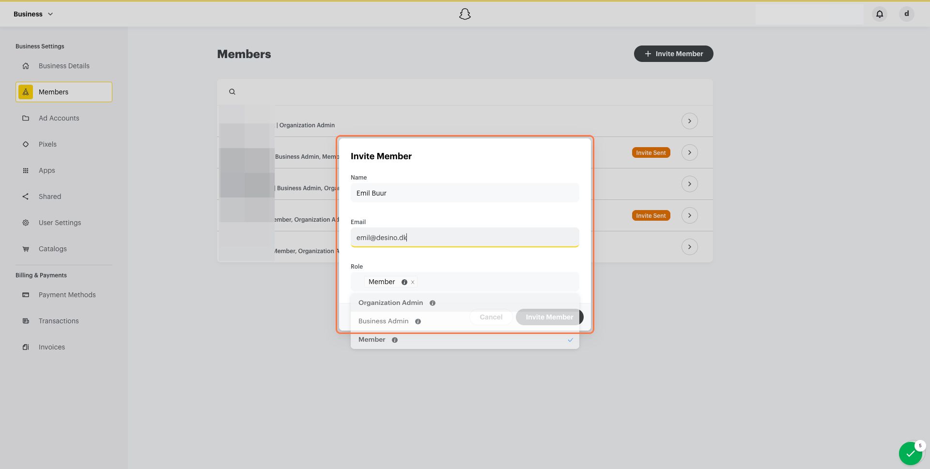Remove the Member role tag with x
Image resolution: width=930 pixels, height=469 pixels.
pos(413,282)
